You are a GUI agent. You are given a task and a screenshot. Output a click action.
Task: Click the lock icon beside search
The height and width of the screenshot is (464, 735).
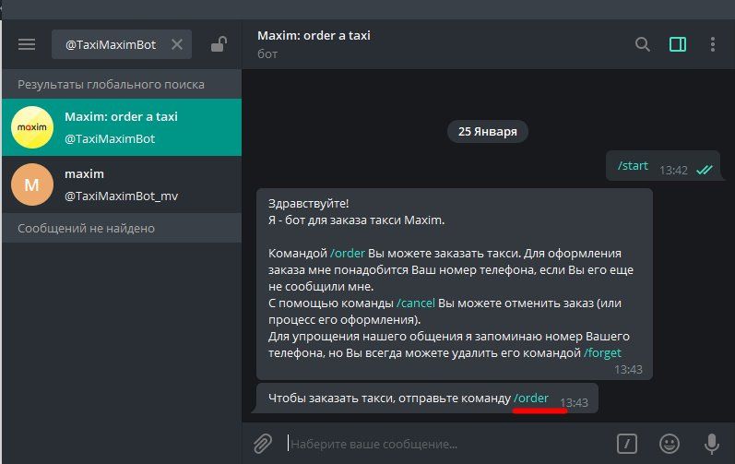click(x=219, y=44)
